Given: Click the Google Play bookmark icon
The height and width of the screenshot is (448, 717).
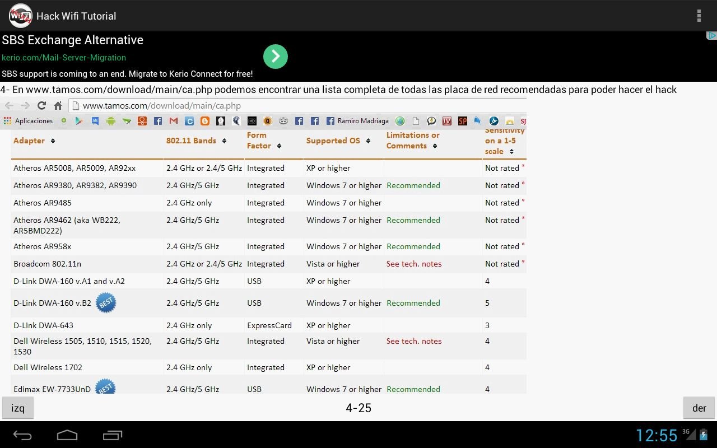Looking at the screenshot, I should click(x=79, y=120).
